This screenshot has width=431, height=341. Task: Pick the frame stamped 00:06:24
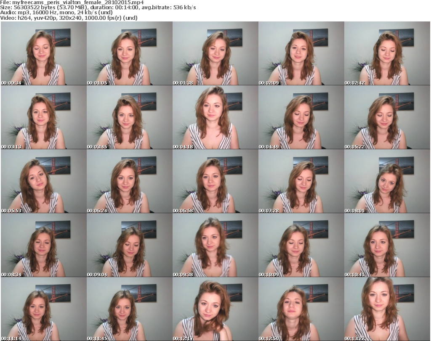130,181
